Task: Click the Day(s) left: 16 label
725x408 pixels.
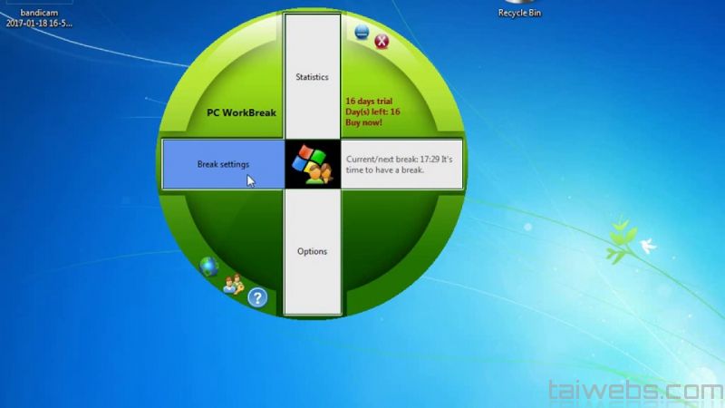Action: (x=372, y=112)
